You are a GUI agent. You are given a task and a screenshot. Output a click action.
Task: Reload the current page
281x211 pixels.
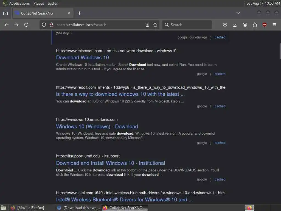point(26,25)
